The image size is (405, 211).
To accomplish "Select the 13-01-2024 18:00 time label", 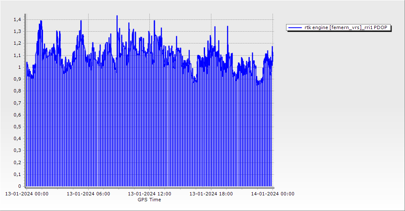I will pos(211,194).
